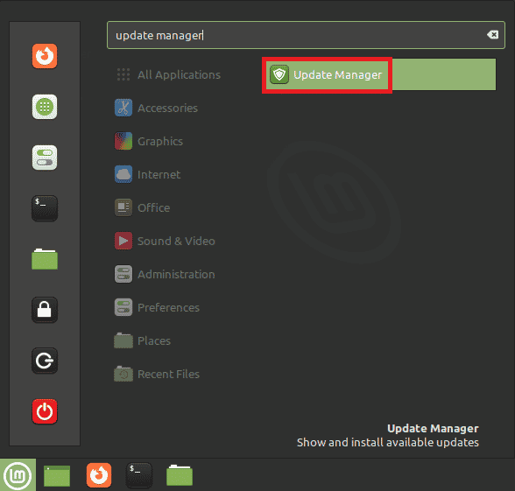Open the Files folder in the sidebar

(x=45, y=259)
